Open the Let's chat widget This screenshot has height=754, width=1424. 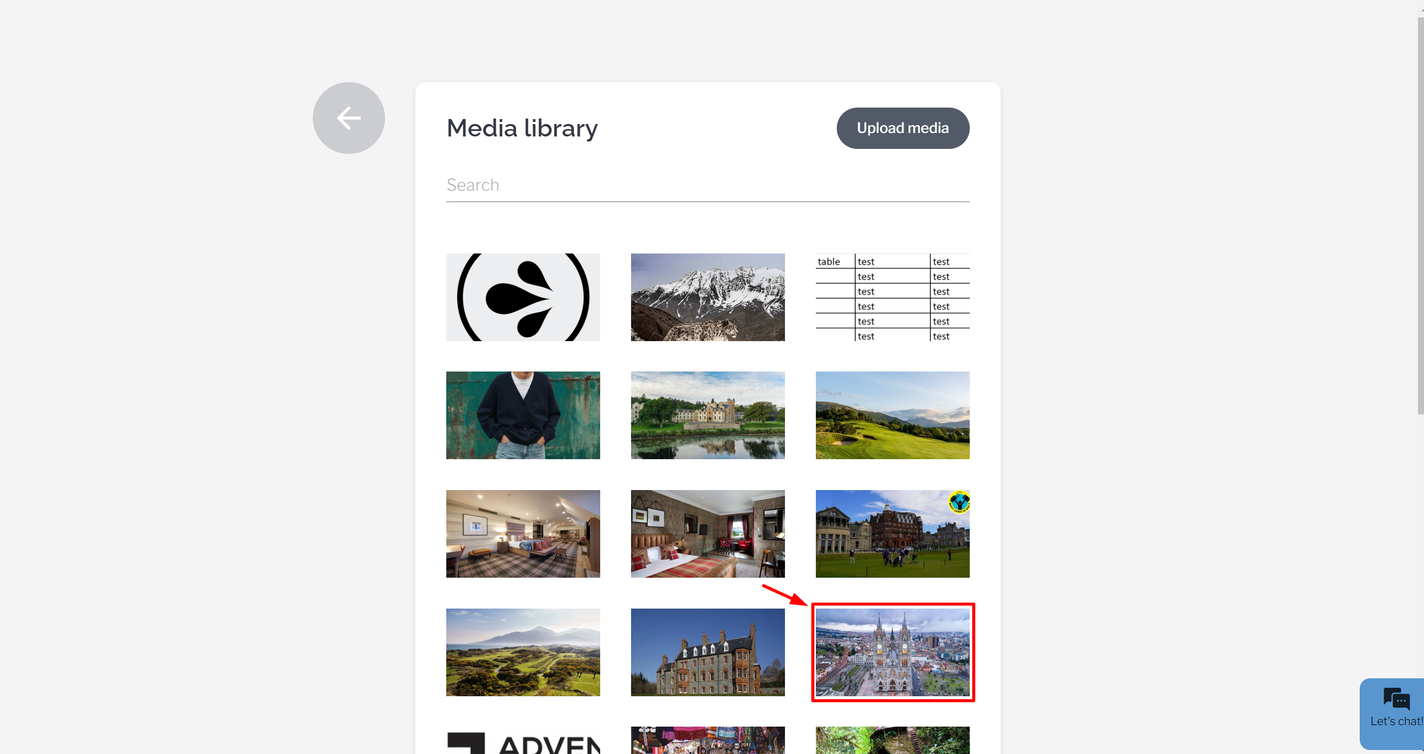[x=1394, y=712]
